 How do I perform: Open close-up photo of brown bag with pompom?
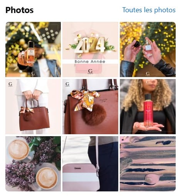coord(90,107)
